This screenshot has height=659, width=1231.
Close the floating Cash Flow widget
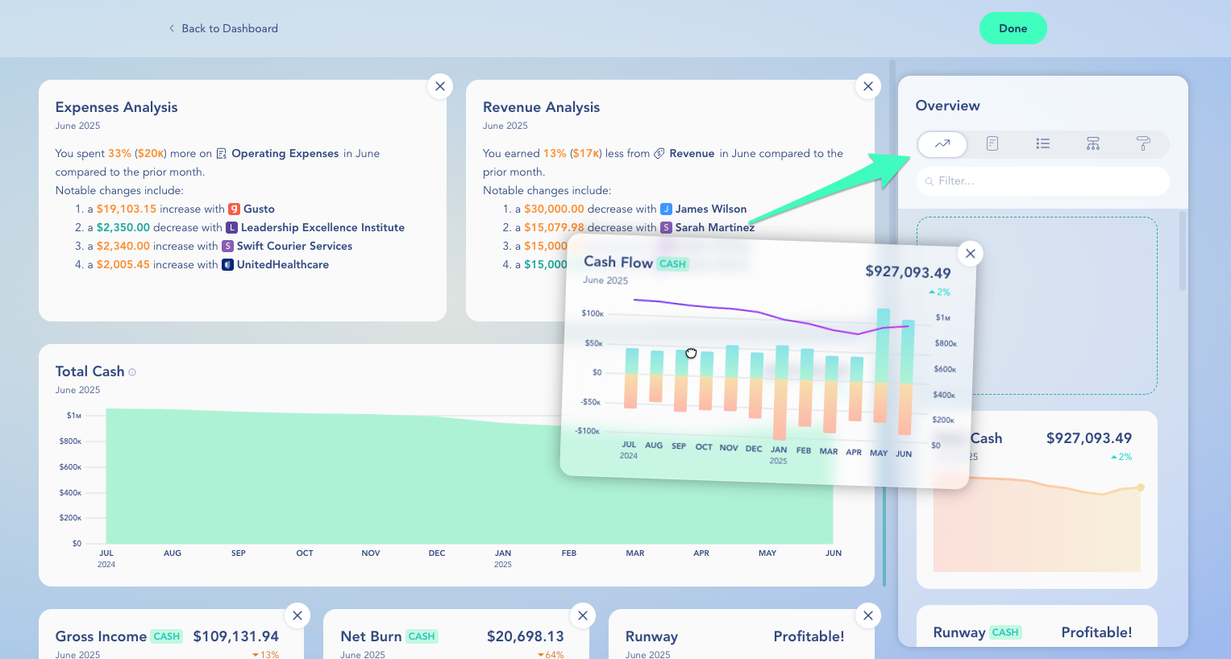[970, 254]
